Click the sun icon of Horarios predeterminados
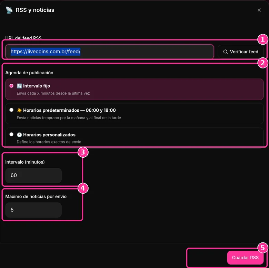 coord(19,110)
